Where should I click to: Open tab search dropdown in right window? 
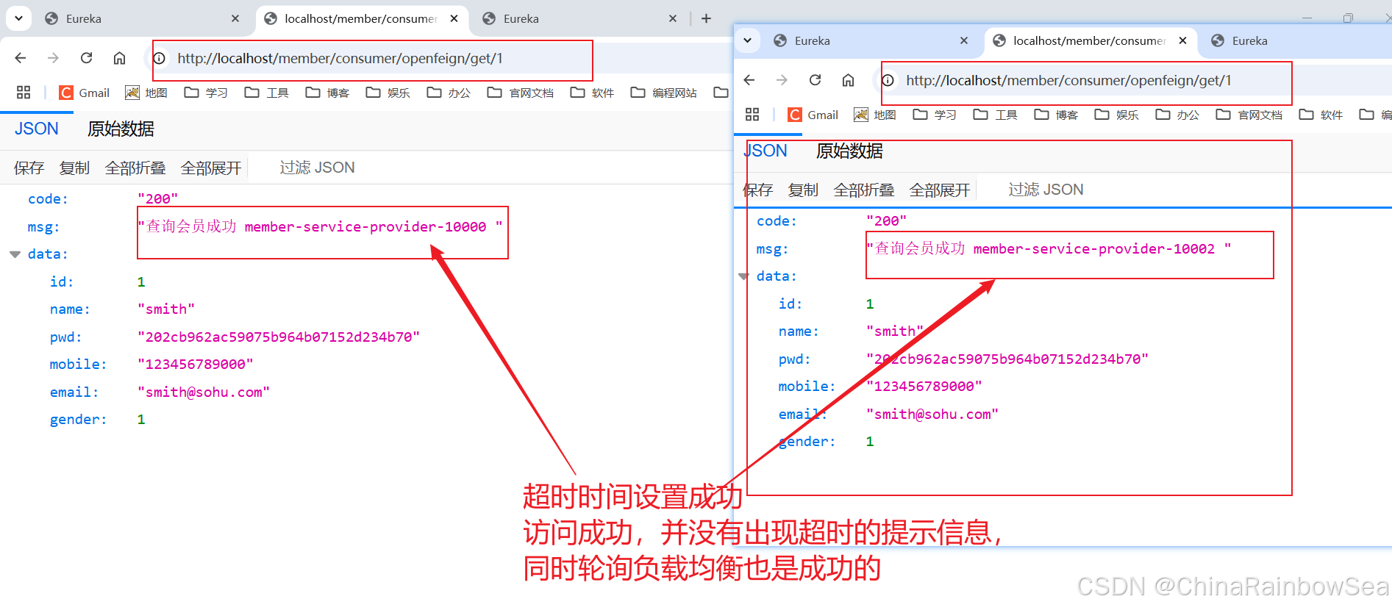pos(747,40)
